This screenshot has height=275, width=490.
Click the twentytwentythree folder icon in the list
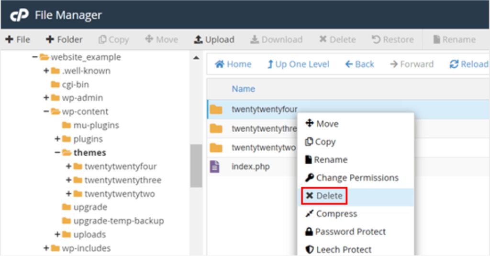216,128
